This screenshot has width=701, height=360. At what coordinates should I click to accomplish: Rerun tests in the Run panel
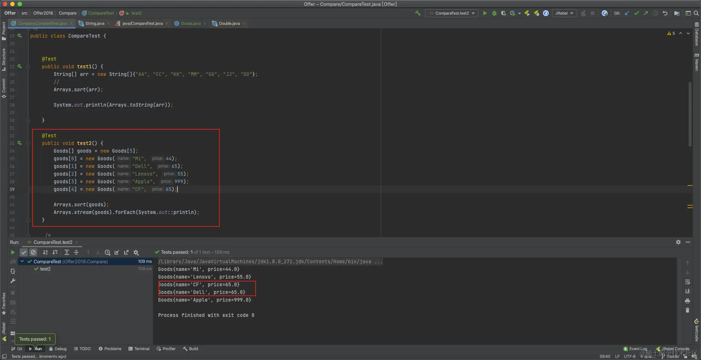[13, 252]
